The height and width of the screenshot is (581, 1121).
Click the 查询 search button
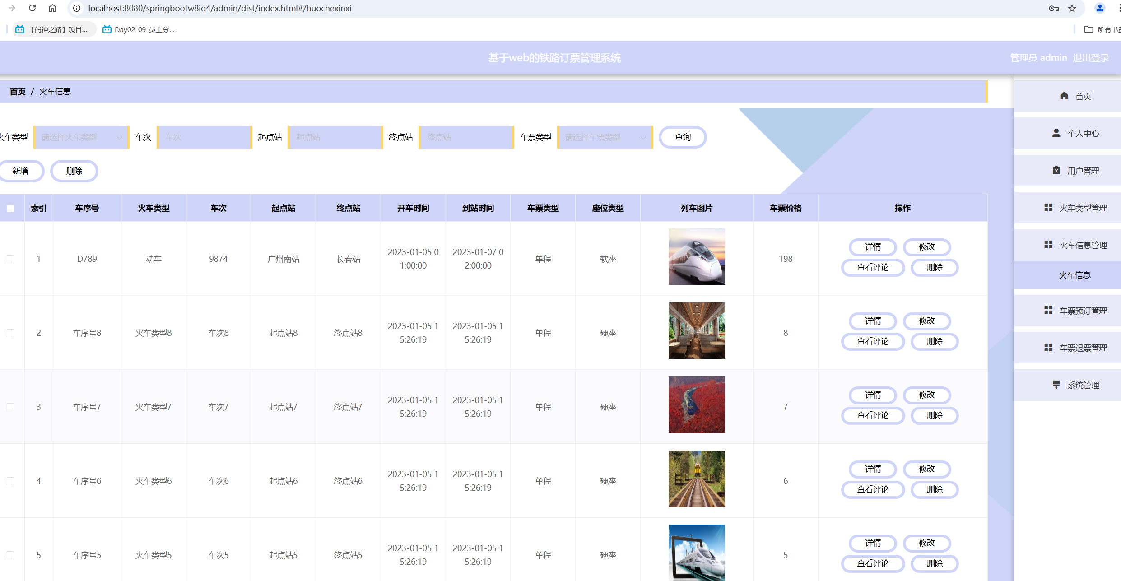coord(682,137)
